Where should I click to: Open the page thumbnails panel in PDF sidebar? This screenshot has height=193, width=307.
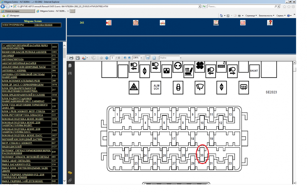pos(70,66)
